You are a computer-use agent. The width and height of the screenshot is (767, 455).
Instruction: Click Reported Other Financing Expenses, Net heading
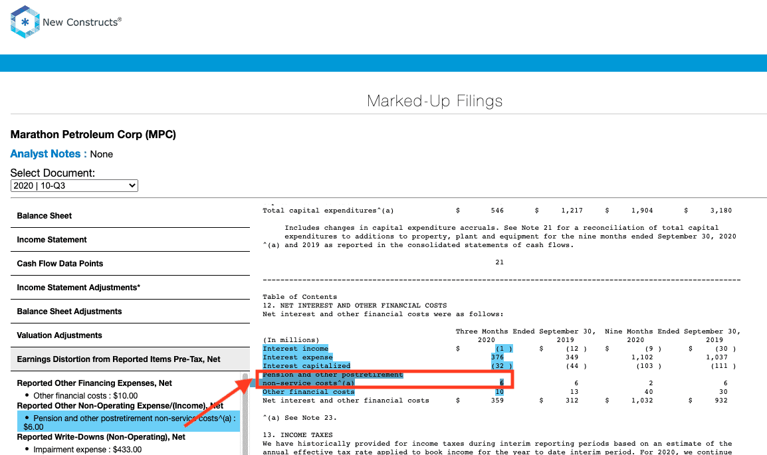pos(94,383)
